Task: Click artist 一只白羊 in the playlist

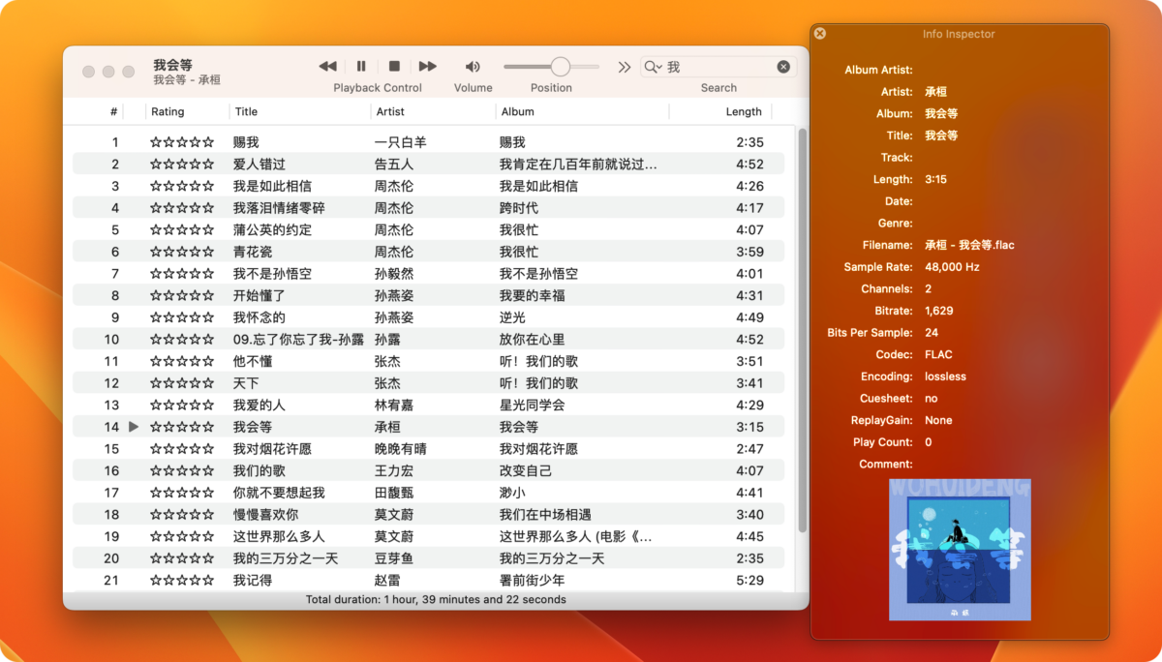Action: tap(401, 142)
